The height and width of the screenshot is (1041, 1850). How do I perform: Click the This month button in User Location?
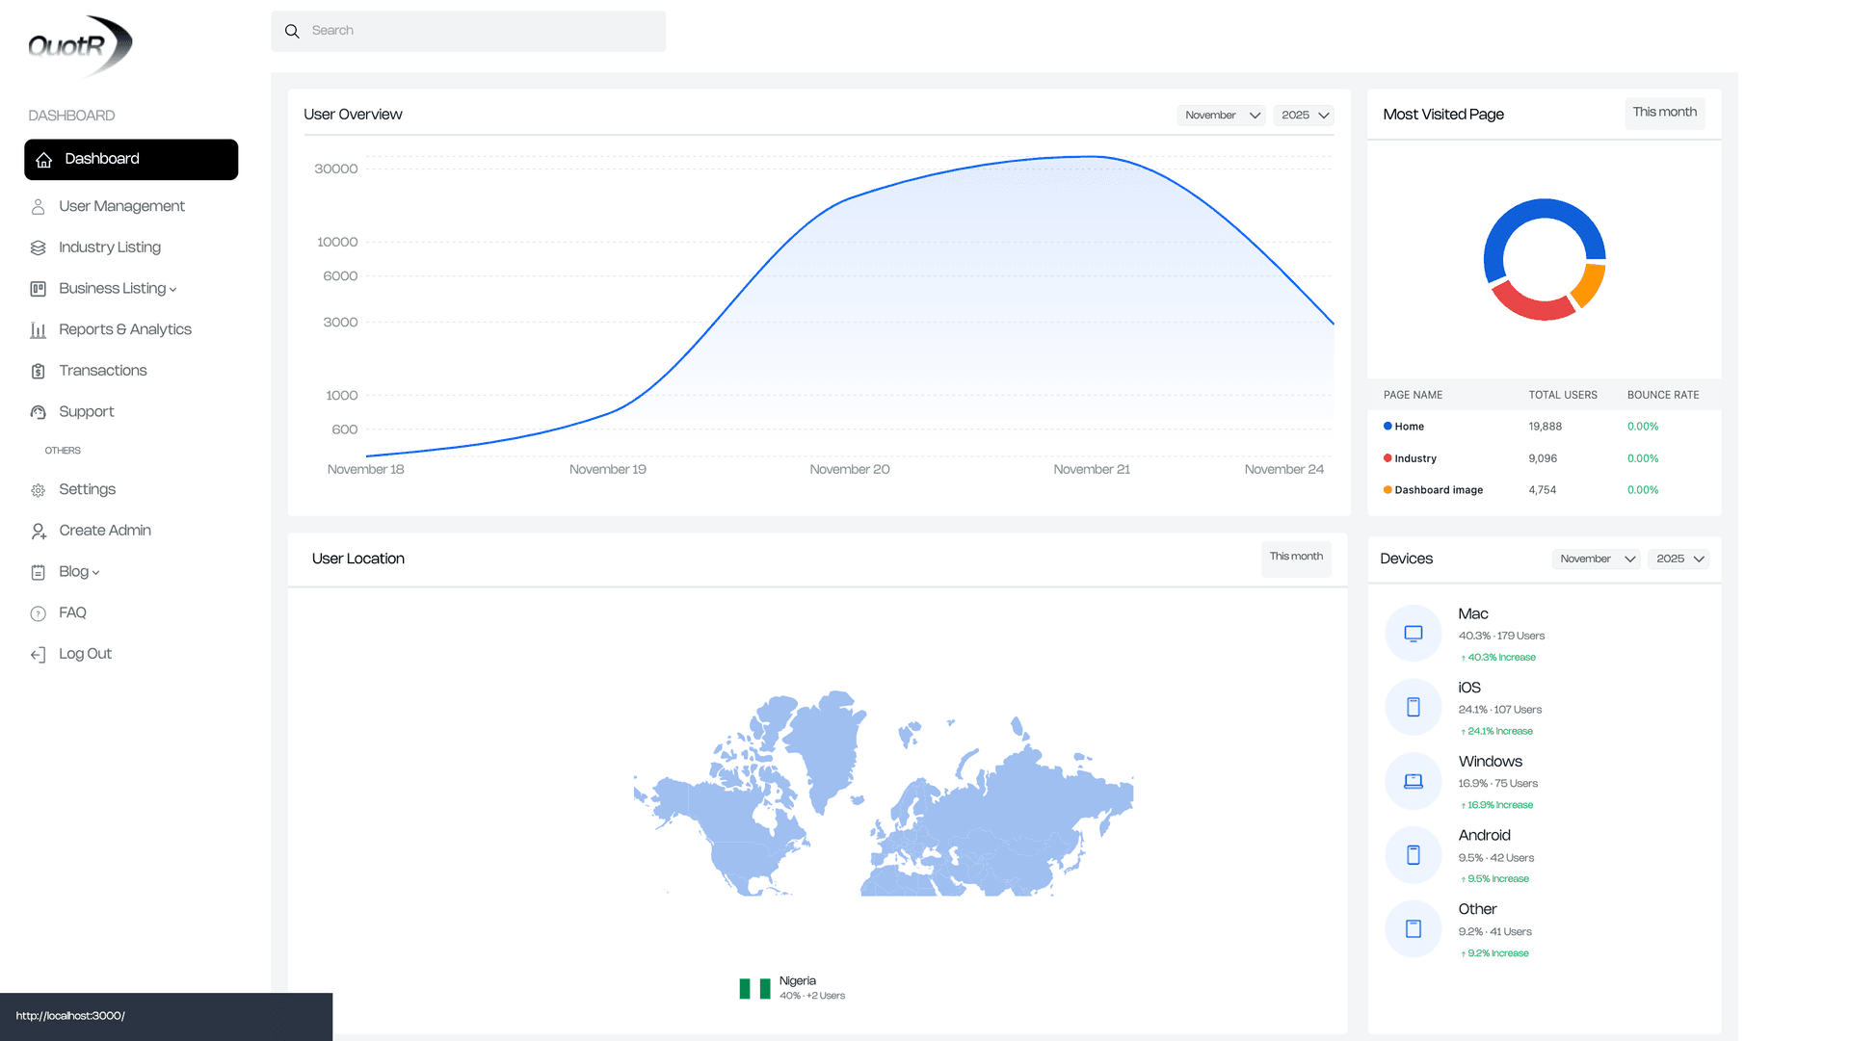(1295, 559)
